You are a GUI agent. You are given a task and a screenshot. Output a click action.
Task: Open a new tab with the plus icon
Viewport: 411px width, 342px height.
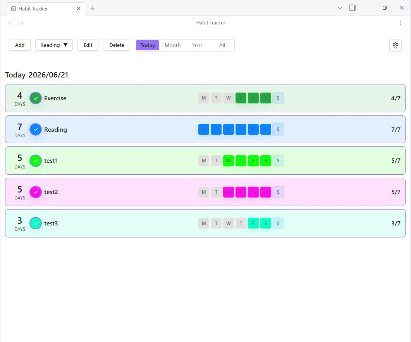[92, 8]
